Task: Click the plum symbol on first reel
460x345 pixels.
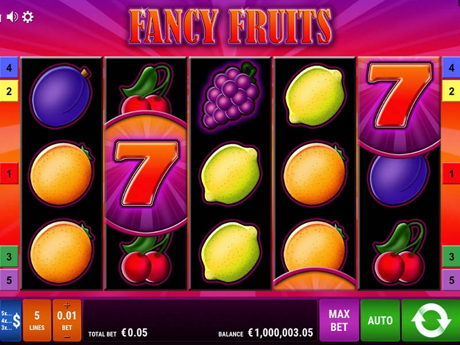Action: (61, 95)
